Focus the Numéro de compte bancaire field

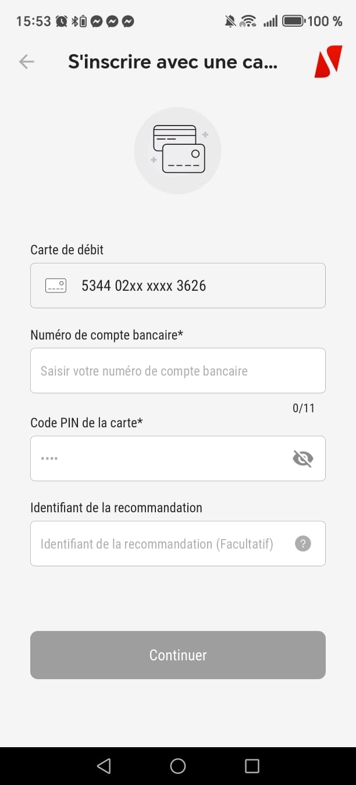tap(178, 370)
